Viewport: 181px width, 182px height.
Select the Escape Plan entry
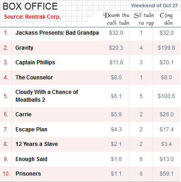click(x=31, y=130)
